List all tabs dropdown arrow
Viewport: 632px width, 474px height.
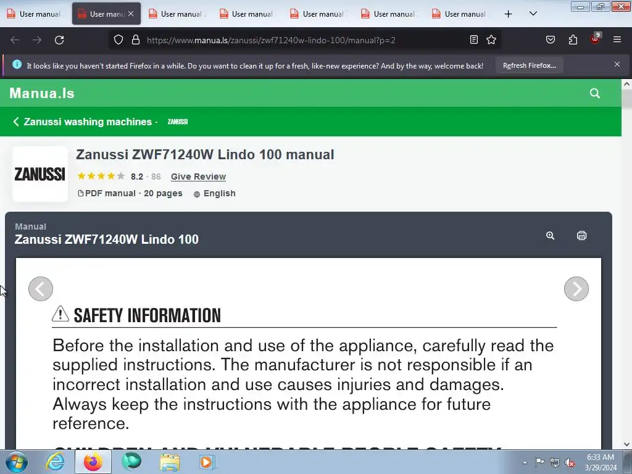(533, 14)
